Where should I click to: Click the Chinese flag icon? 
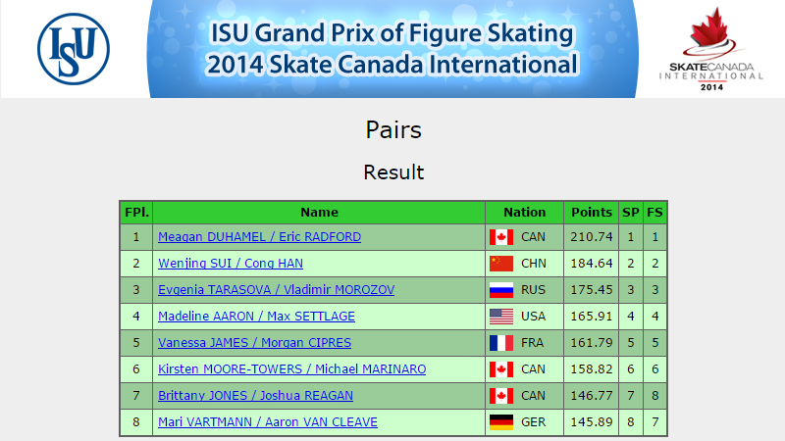[x=501, y=264]
